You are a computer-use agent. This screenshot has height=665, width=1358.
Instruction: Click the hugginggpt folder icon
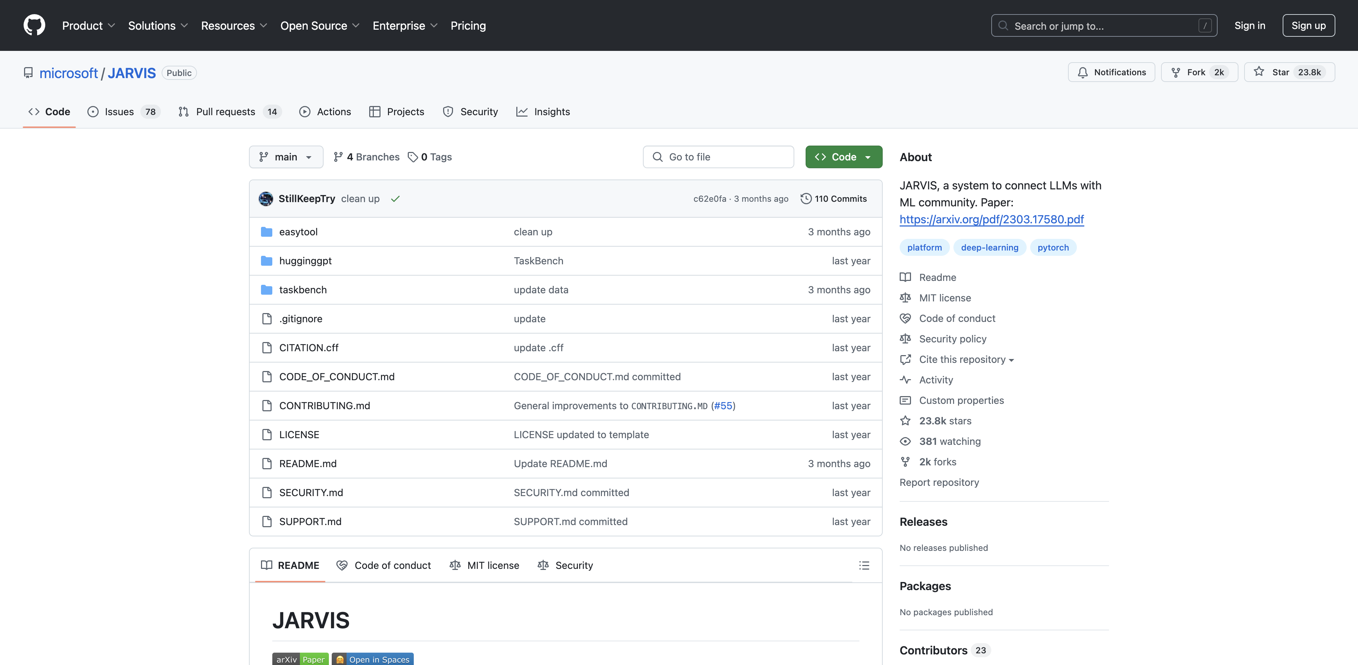[x=267, y=261]
